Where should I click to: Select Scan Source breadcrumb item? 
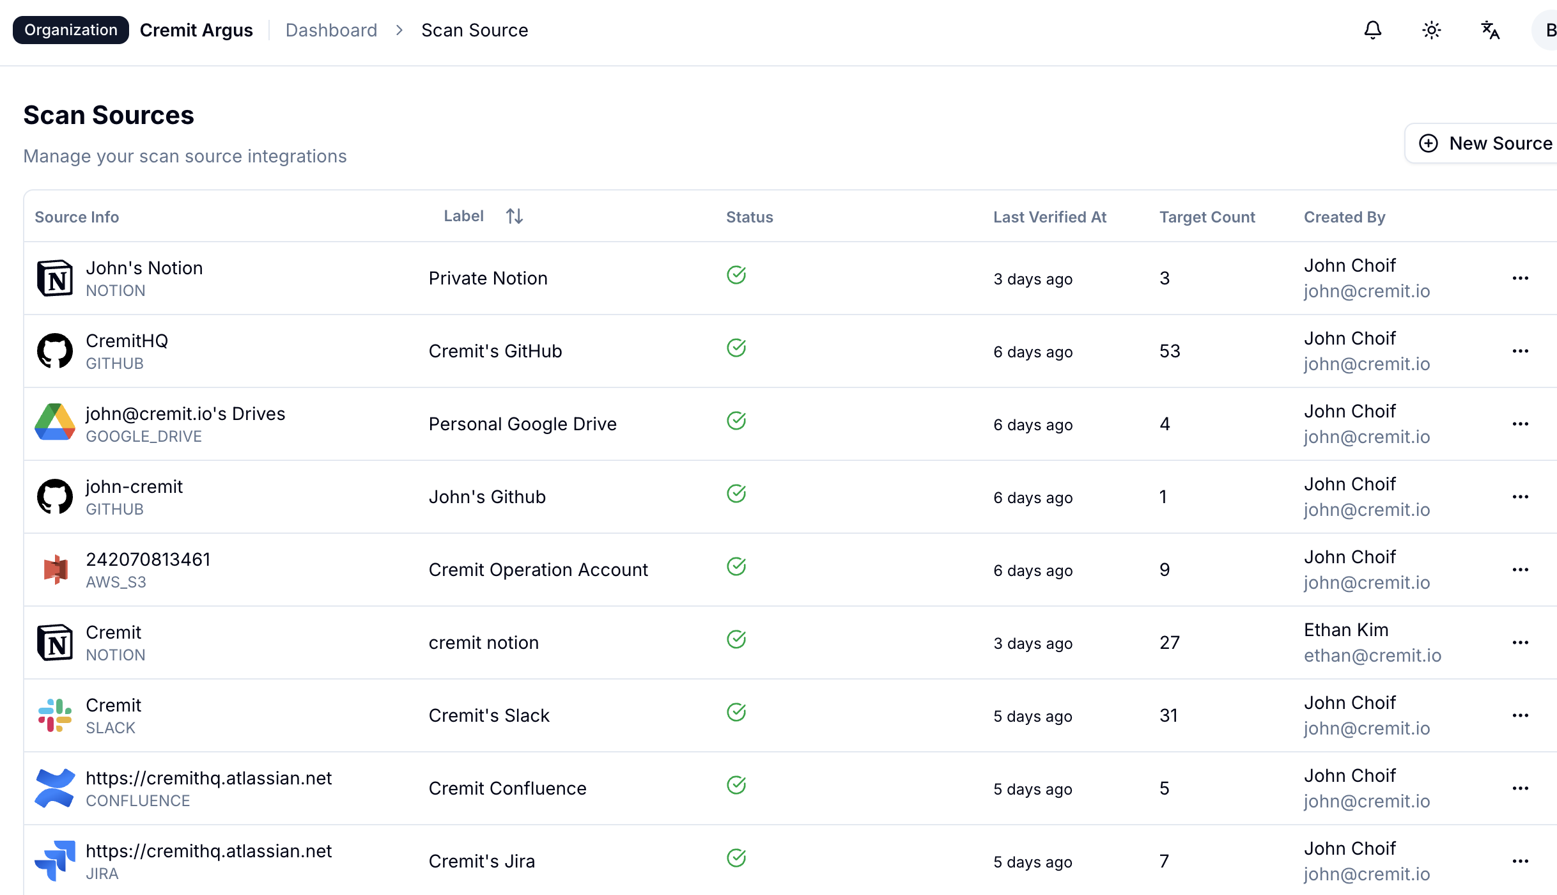[474, 30]
